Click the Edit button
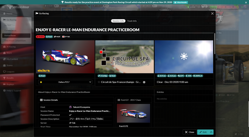The height and width of the screenshot is (137, 249). click(203, 132)
